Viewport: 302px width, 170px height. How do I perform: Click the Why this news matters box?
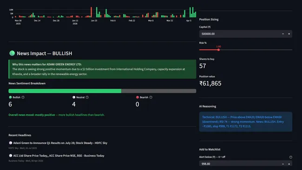click(x=102, y=69)
